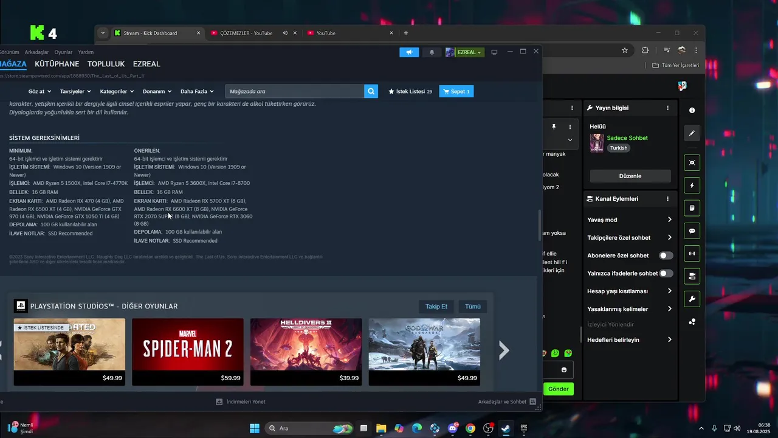This screenshot has width=778, height=438.
Task: Click the pencil edit icon in Kick sidebar
Action: click(692, 133)
